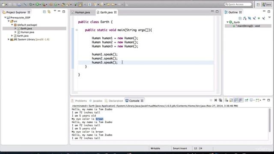
Task: Click Remove All Terminated Launches icon
Action: point(220,100)
